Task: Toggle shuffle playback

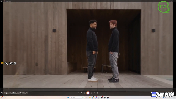Action: 78,93
